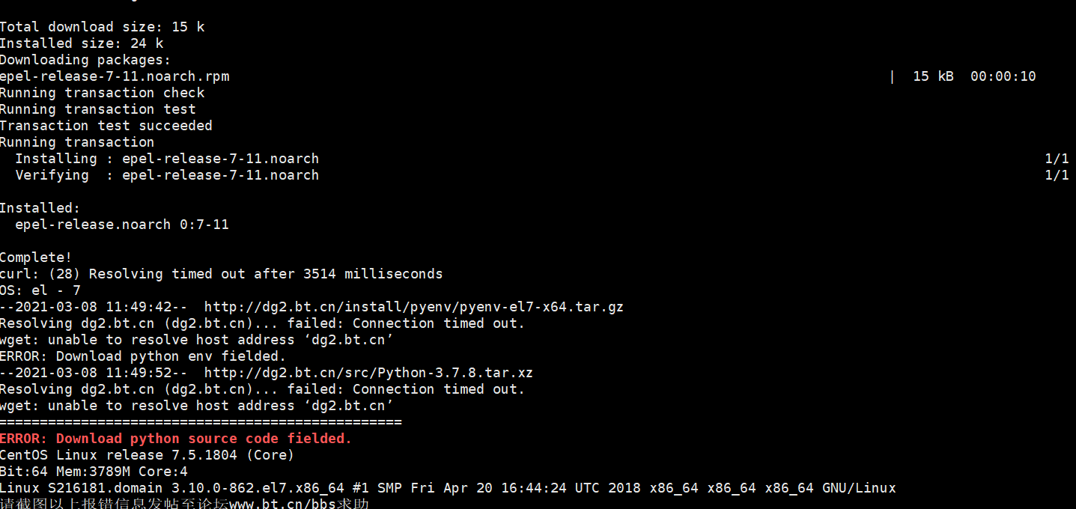Click the 1/1 counter on the Verifying row
Image resolution: width=1076 pixels, height=509 pixels.
pos(1057,175)
